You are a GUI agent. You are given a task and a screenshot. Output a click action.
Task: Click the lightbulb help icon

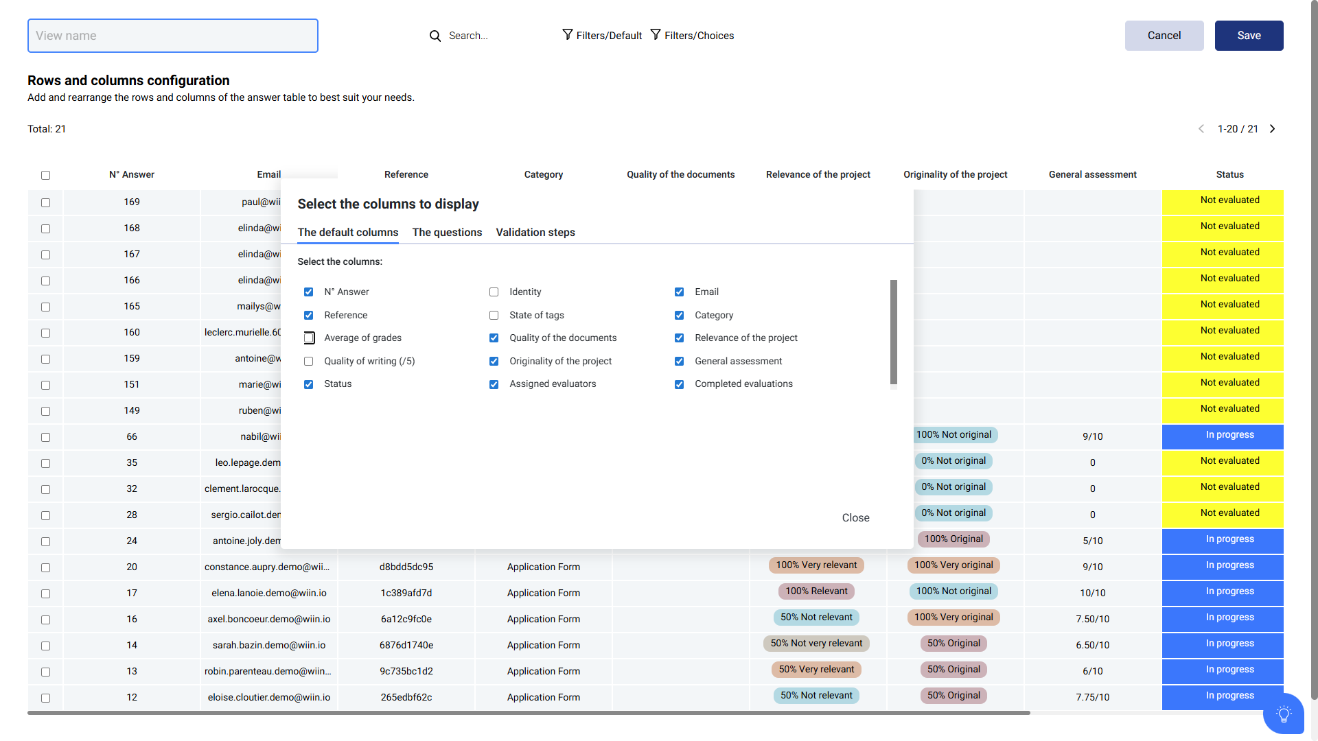pos(1283,714)
